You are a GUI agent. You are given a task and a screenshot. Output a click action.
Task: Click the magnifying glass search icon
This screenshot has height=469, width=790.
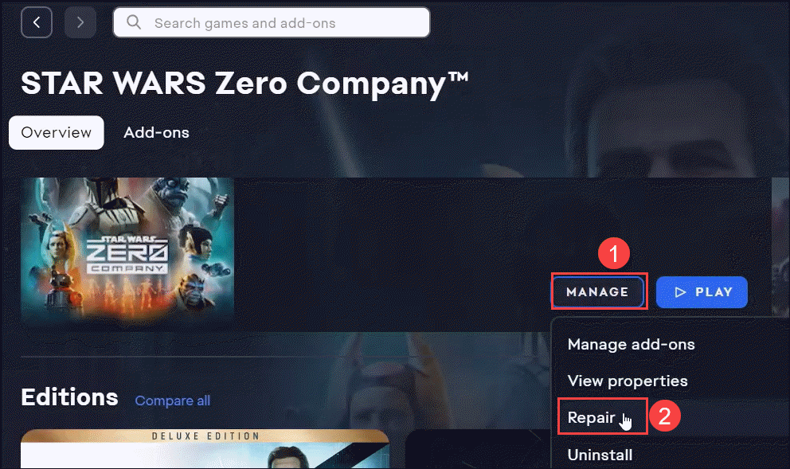coord(134,22)
